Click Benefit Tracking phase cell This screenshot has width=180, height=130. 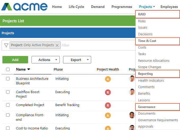click(x=67, y=105)
